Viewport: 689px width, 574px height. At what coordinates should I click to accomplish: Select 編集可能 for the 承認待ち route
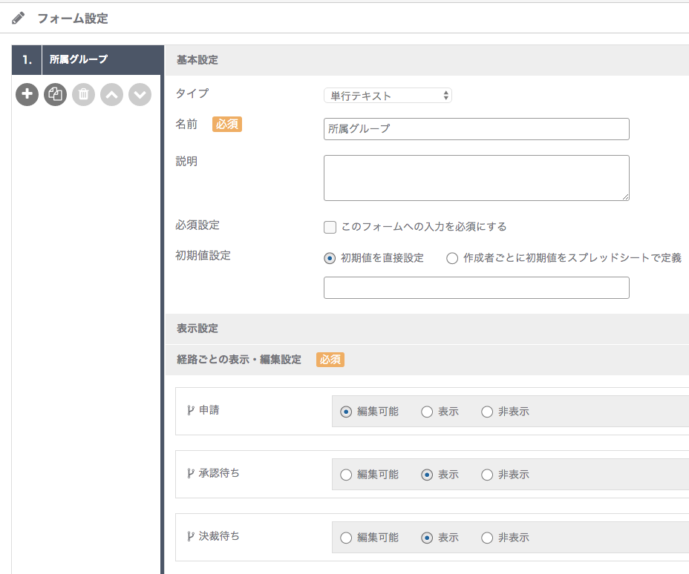click(x=346, y=475)
